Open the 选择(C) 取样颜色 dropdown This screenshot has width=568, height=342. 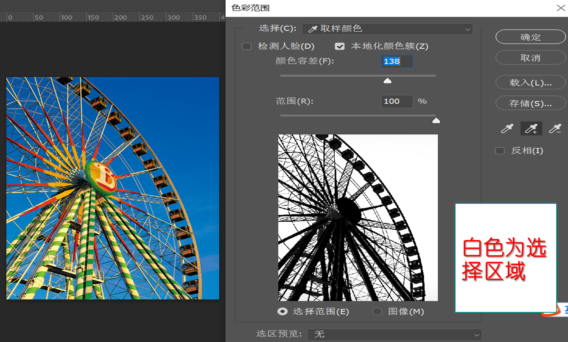click(387, 29)
